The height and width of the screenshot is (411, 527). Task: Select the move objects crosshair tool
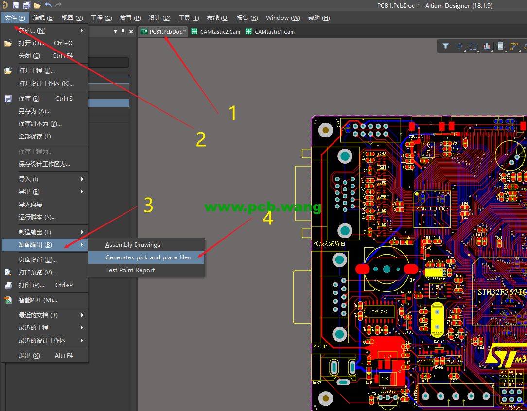(x=459, y=46)
